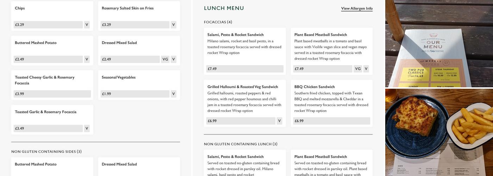Open the menu photo thumbnail on wooden table

tap(439, 44)
